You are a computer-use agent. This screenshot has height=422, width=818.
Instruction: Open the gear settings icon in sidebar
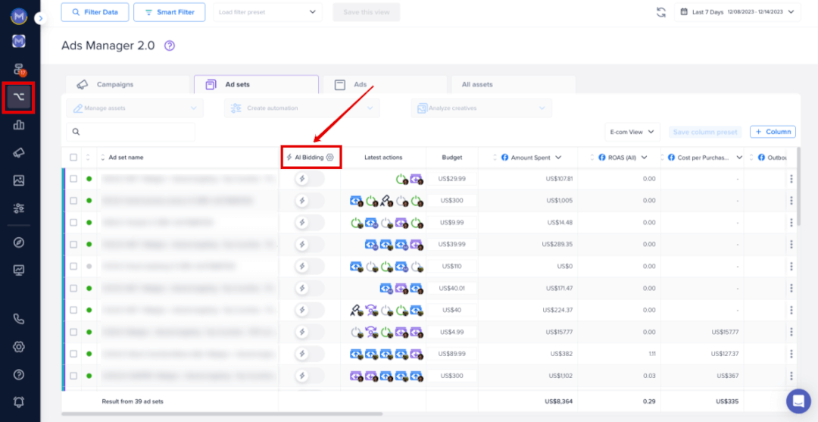(x=19, y=347)
